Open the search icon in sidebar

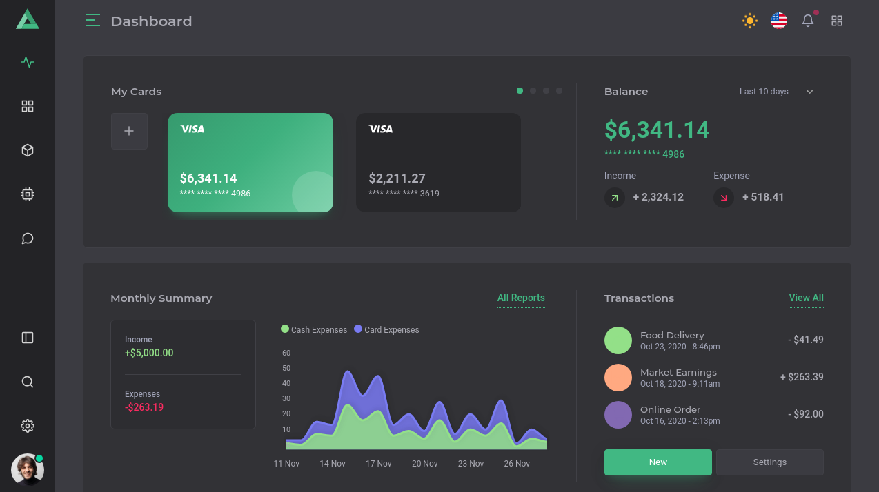28,382
